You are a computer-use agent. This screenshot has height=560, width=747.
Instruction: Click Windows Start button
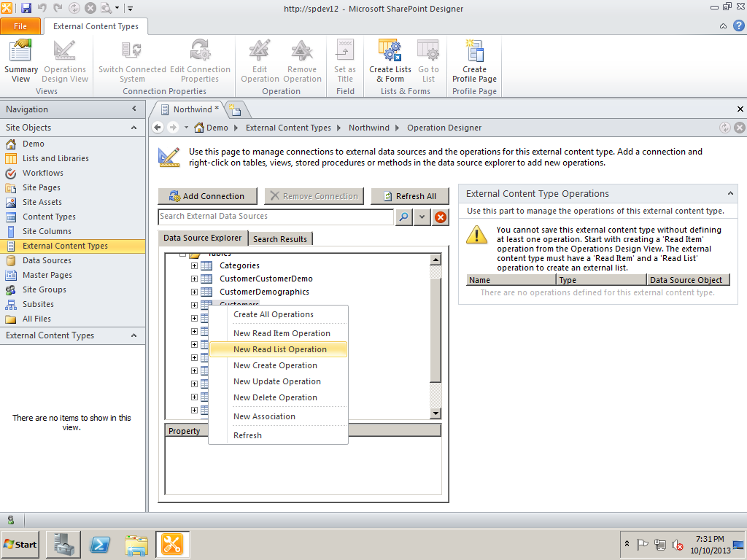(20, 544)
